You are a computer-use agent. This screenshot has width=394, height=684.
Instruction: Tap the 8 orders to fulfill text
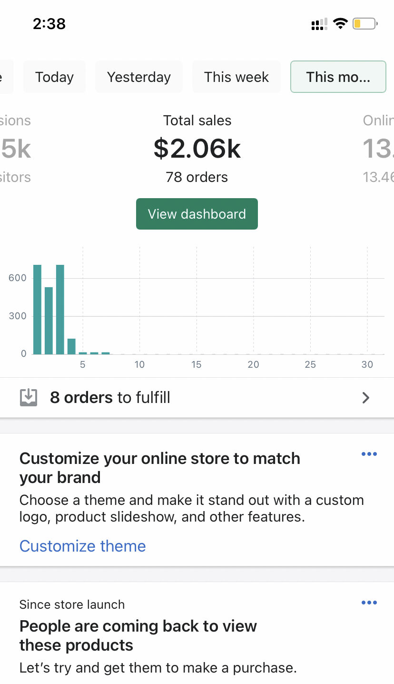[x=110, y=397]
